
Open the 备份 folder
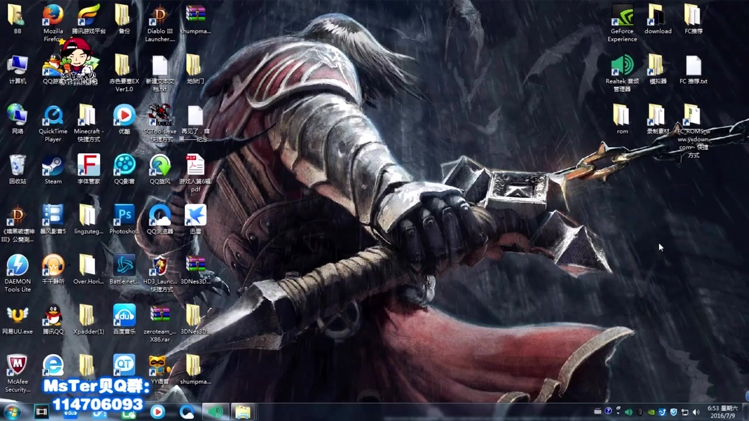(124, 19)
